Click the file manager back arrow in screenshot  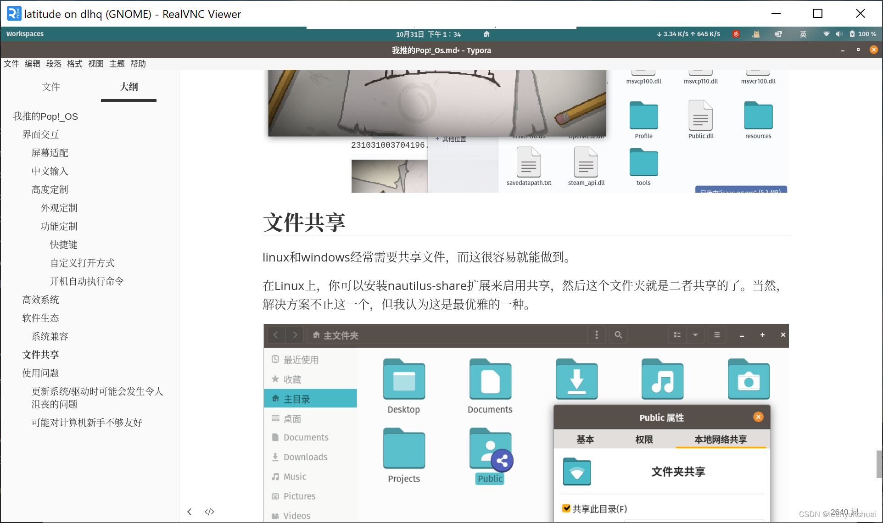(x=275, y=335)
